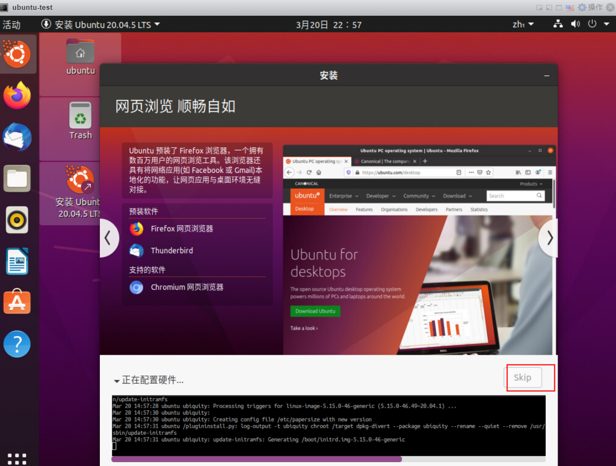Open Ubuntu Software store dock icon
Screen dimensions: 616x466
17,302
